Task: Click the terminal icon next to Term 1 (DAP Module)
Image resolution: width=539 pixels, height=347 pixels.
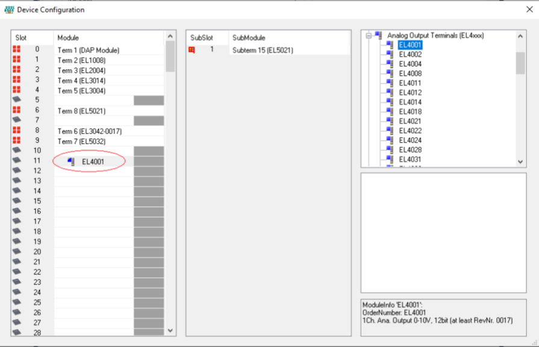Action: click(x=17, y=50)
